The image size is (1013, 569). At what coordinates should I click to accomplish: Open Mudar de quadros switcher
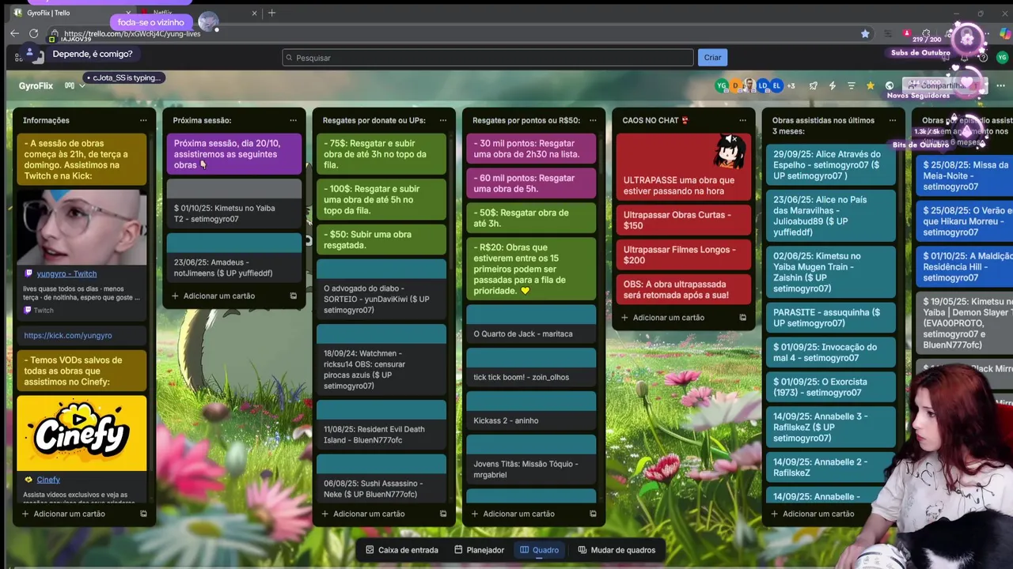click(617, 550)
